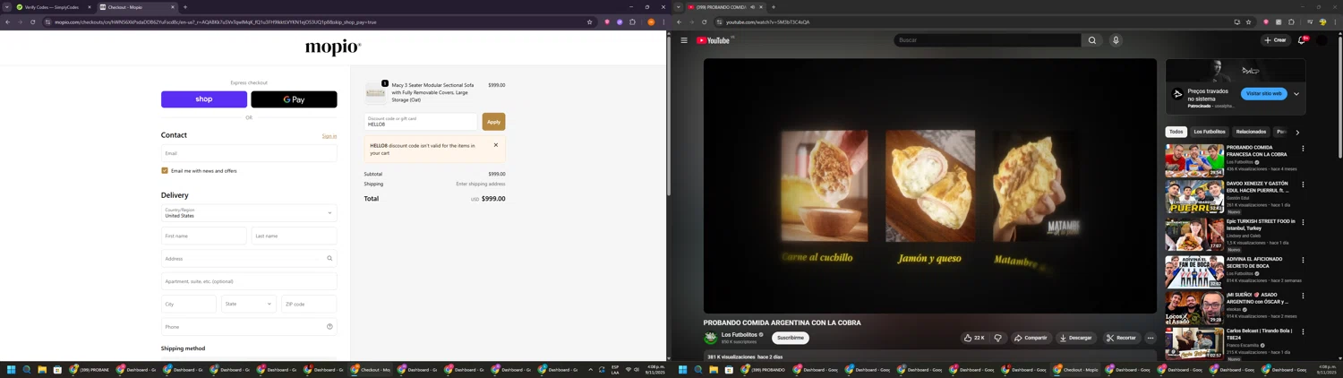1343x378 pixels.
Task: Focus the Email input field
Action: pos(249,153)
